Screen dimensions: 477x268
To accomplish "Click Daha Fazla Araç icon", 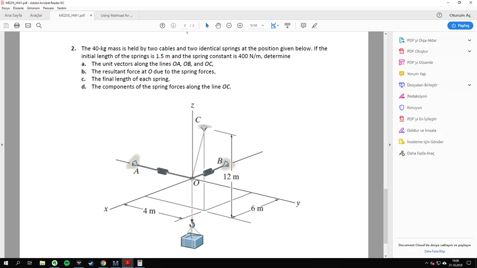I will [402, 153].
